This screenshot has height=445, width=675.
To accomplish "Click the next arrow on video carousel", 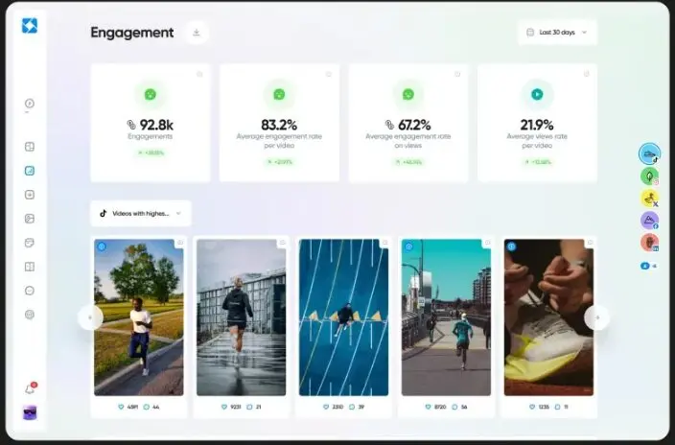I will 596,317.
